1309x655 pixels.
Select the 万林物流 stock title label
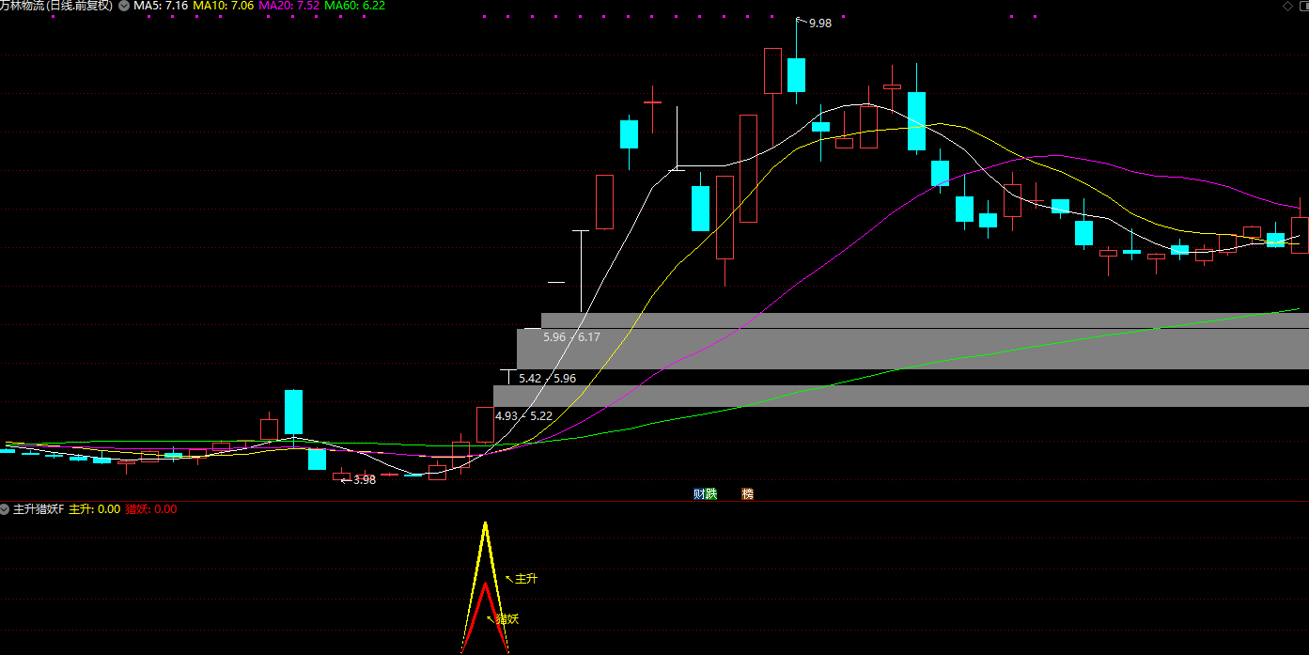coord(56,6)
